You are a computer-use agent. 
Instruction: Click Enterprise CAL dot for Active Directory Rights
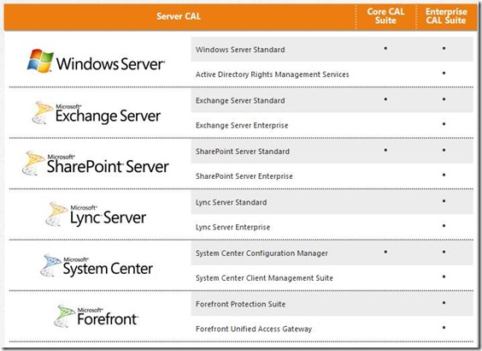(444, 73)
